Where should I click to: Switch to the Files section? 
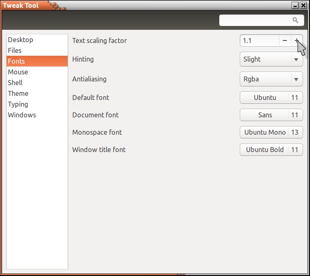[x=15, y=50]
